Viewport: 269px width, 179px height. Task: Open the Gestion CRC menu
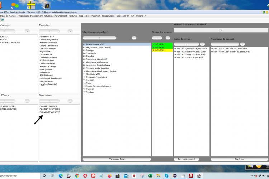click(123, 16)
